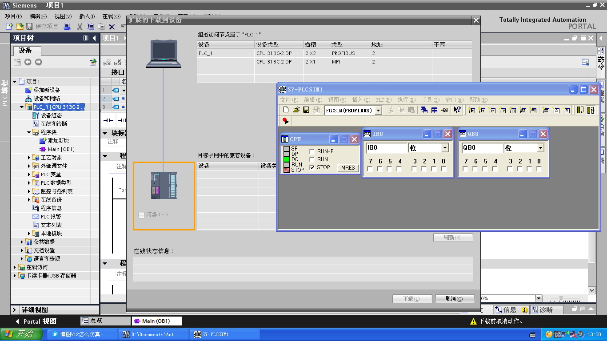Click the context help arrow icon in S7-PLCSIM
The width and height of the screenshot is (607, 341).
point(457,110)
